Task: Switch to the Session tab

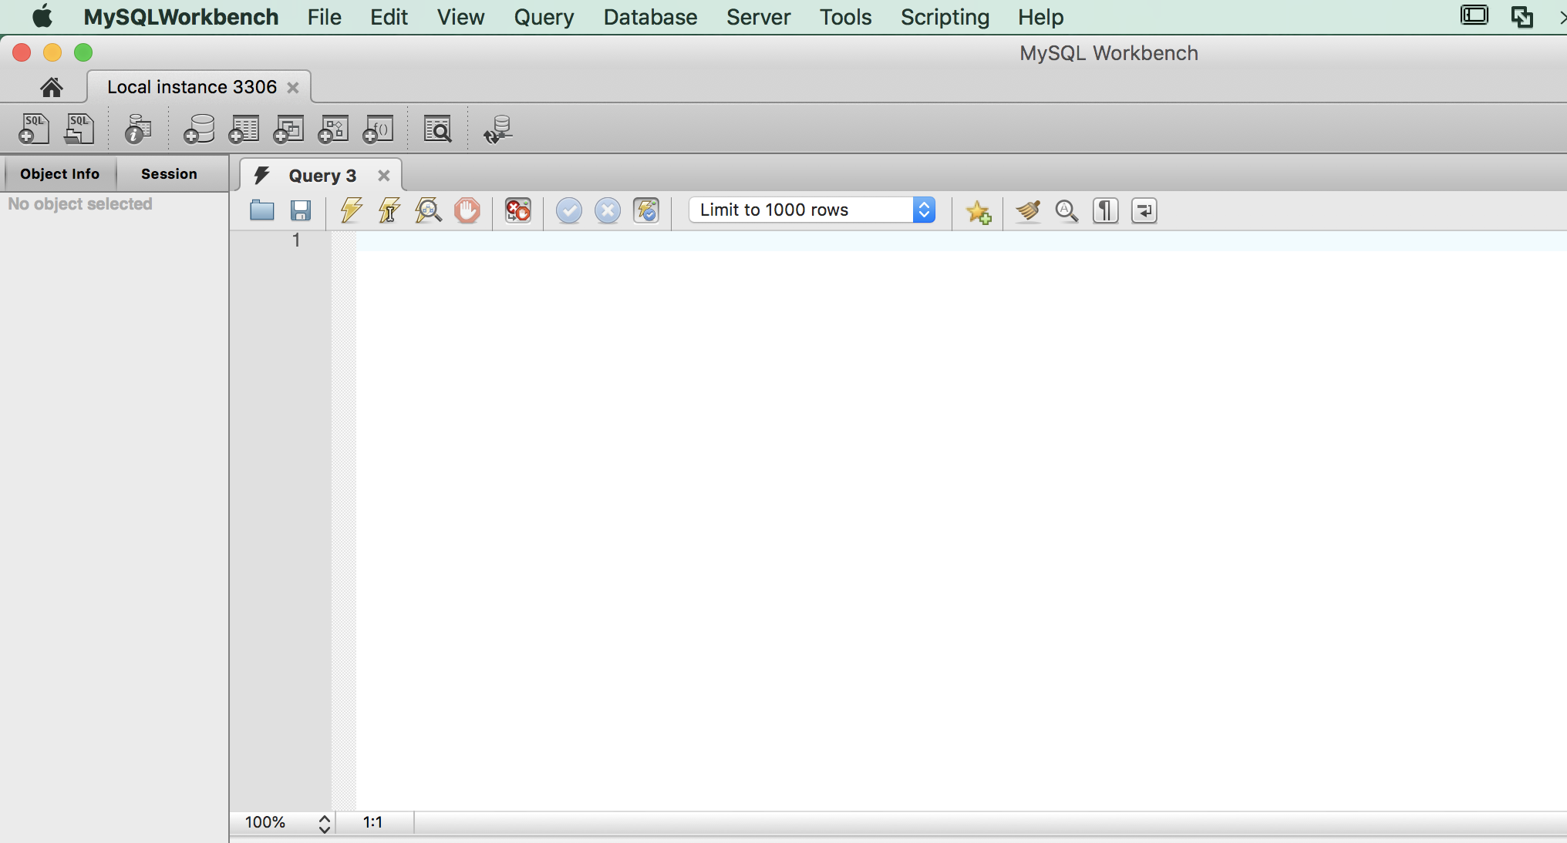Action: pyautogui.click(x=169, y=173)
